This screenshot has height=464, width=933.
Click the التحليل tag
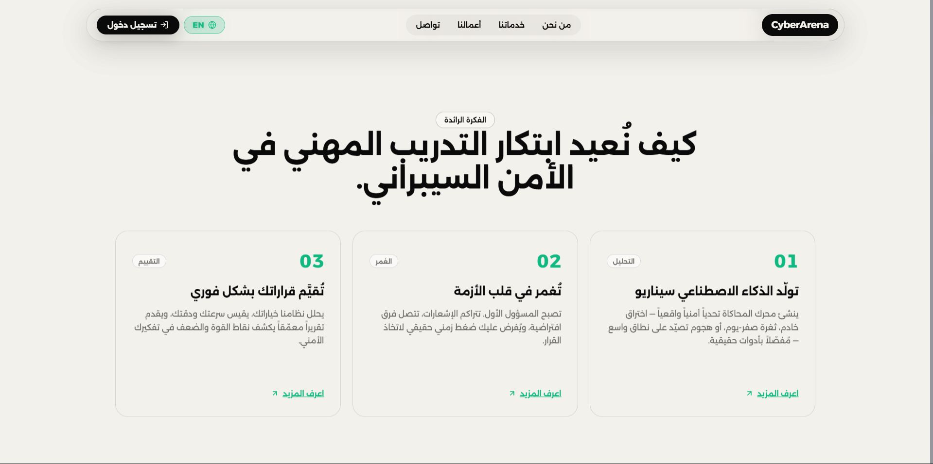pos(624,261)
